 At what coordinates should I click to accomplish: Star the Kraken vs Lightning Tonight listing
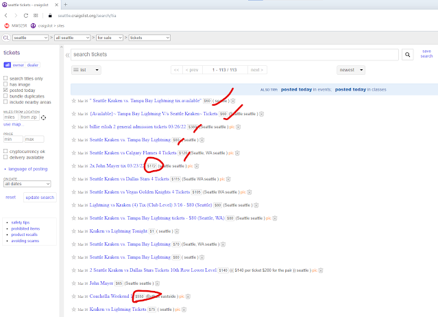pyautogui.click(x=74, y=231)
